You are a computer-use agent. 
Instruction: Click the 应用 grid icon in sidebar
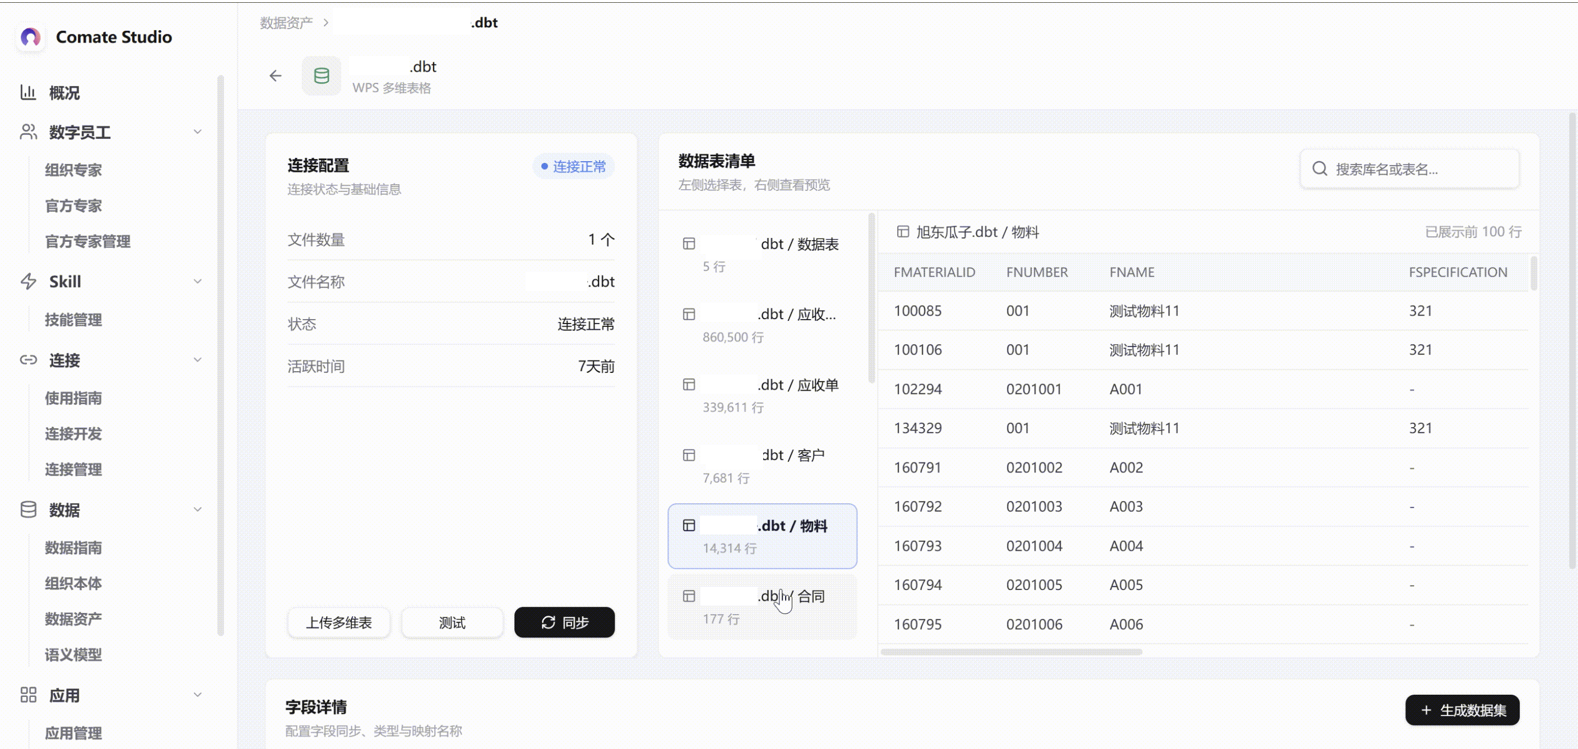[28, 695]
